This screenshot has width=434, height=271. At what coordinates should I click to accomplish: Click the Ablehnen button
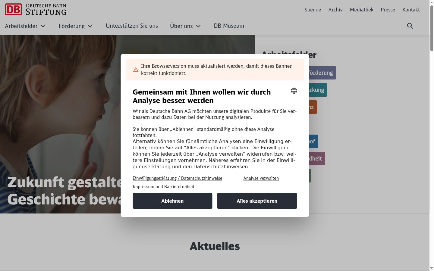coord(172,201)
